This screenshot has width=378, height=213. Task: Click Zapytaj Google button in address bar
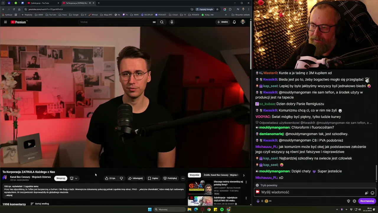coord(205,9)
